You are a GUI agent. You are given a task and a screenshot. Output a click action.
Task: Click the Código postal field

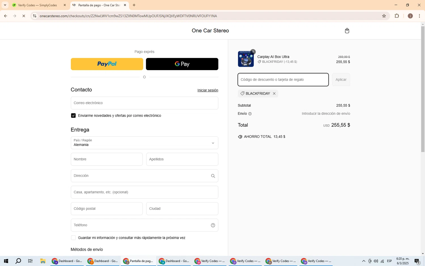tap(107, 209)
